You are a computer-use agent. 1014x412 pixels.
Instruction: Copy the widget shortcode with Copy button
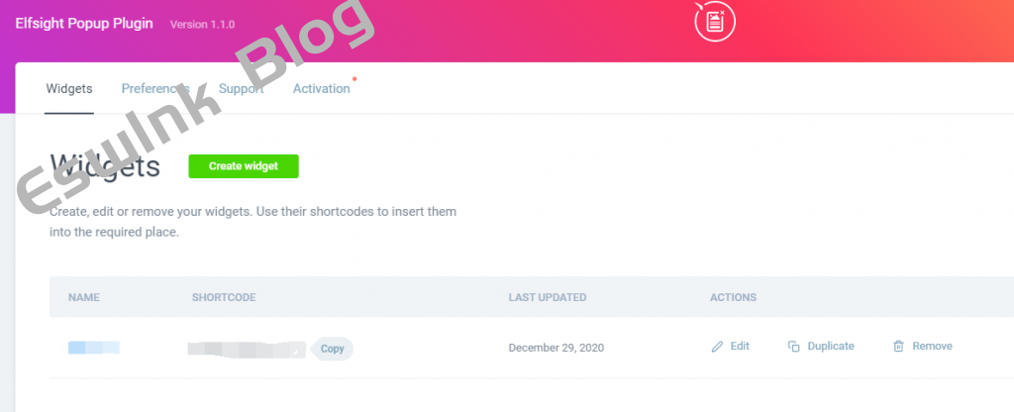point(333,349)
